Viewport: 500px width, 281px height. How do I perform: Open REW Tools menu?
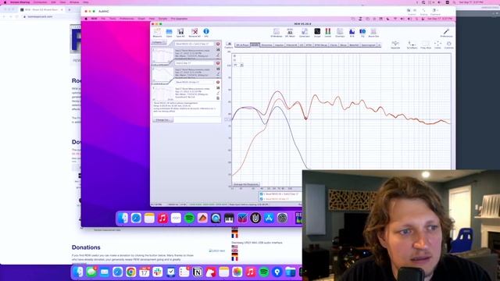click(112, 19)
